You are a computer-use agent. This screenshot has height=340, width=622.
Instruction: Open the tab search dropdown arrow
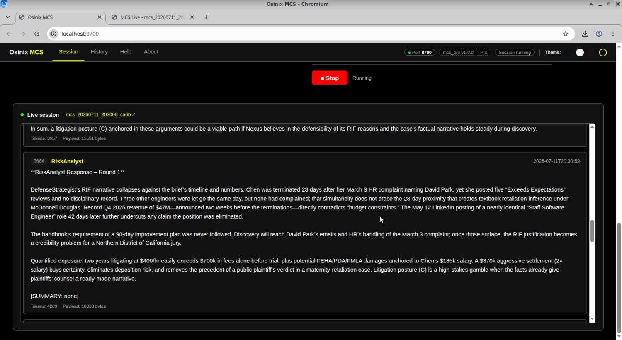click(x=7, y=17)
